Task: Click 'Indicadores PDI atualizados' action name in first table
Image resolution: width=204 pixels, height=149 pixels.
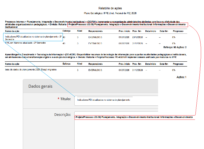Action: pos(33,38)
